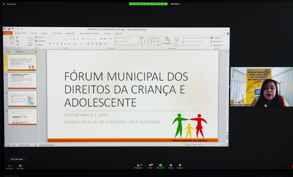
Task: Click the Redefinir button
Action: [40, 41]
